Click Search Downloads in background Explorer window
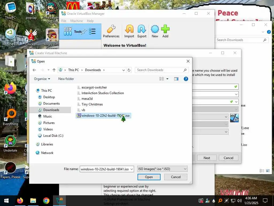This screenshot has height=206, width=274. [x=242, y=40]
